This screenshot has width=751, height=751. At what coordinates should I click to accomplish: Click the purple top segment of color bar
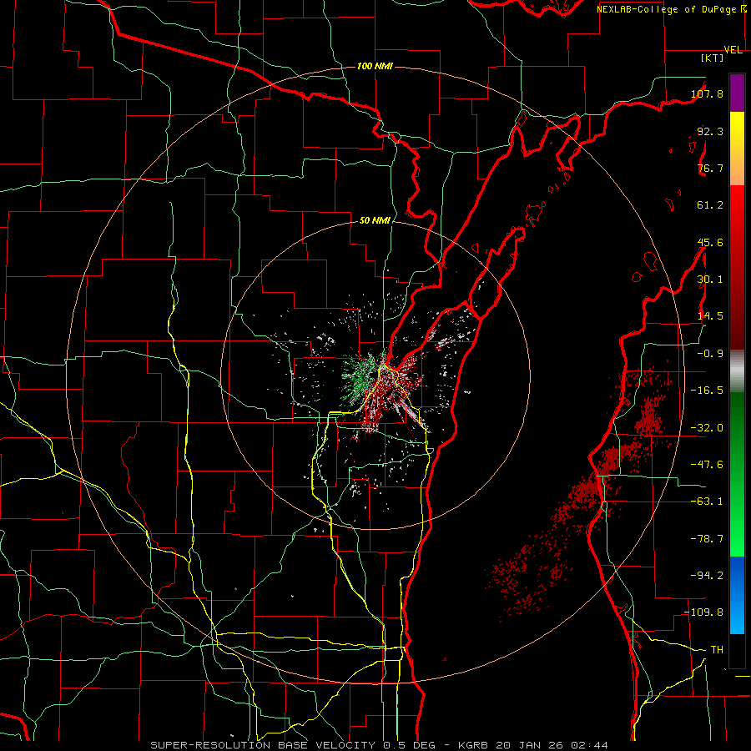click(737, 93)
